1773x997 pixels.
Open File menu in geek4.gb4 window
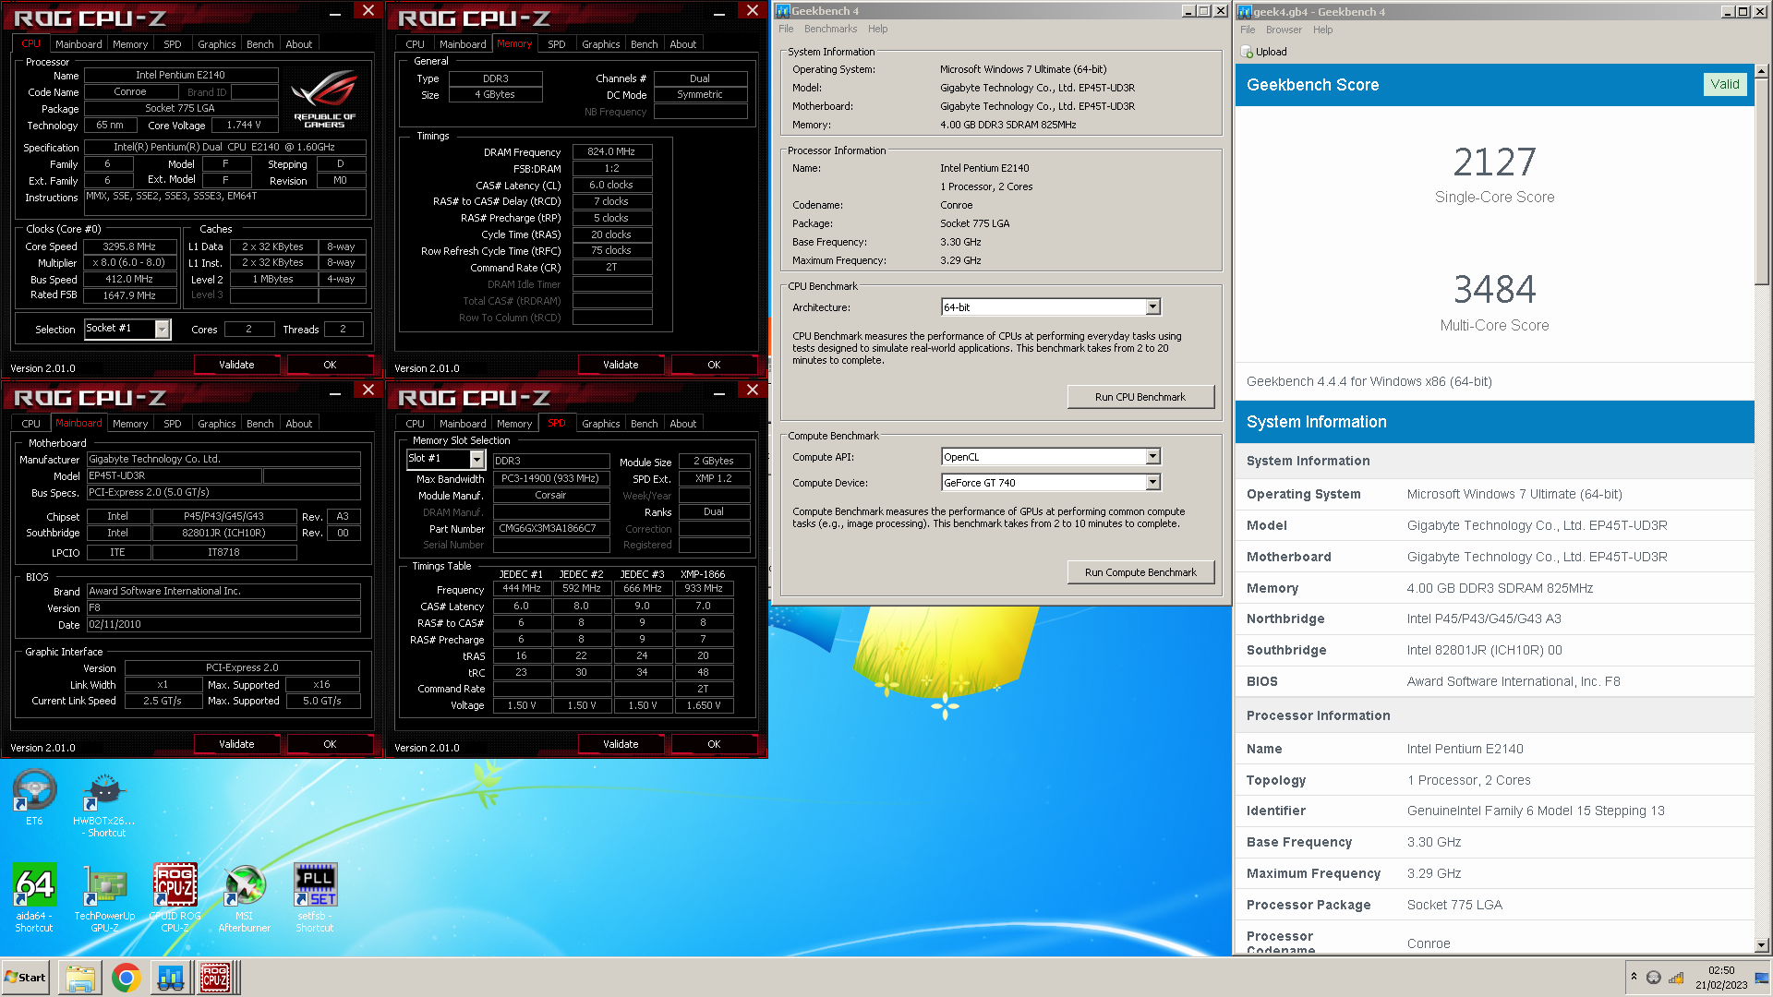click(1248, 30)
